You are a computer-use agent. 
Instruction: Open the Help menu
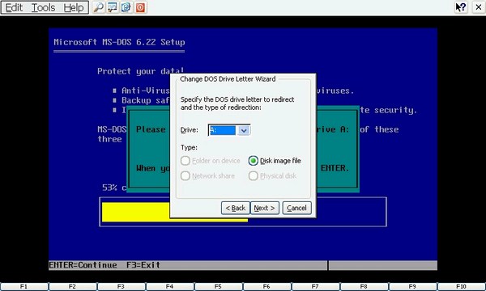click(74, 7)
